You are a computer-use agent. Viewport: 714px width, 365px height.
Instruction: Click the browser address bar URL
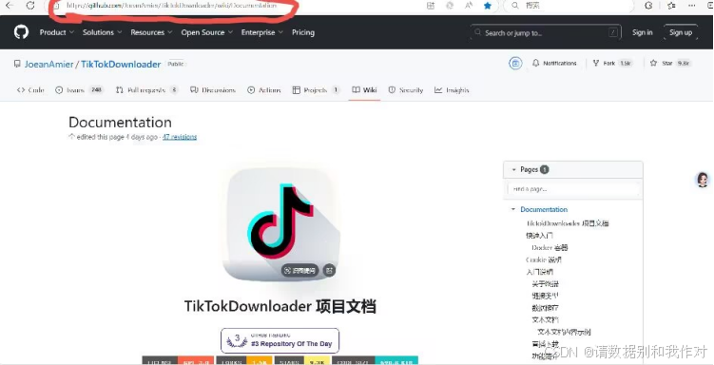[x=171, y=6]
